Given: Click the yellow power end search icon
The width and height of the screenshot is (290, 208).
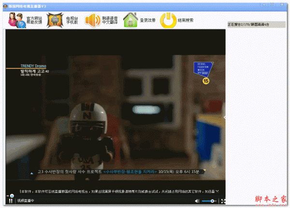Looking at the screenshot, I should [168, 20].
